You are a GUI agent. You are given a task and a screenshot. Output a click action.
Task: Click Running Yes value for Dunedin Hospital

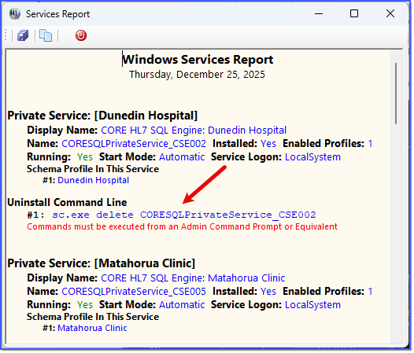[x=85, y=157]
